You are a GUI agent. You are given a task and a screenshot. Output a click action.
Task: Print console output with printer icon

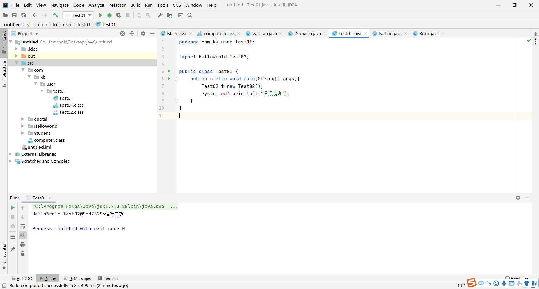[x=23, y=245]
